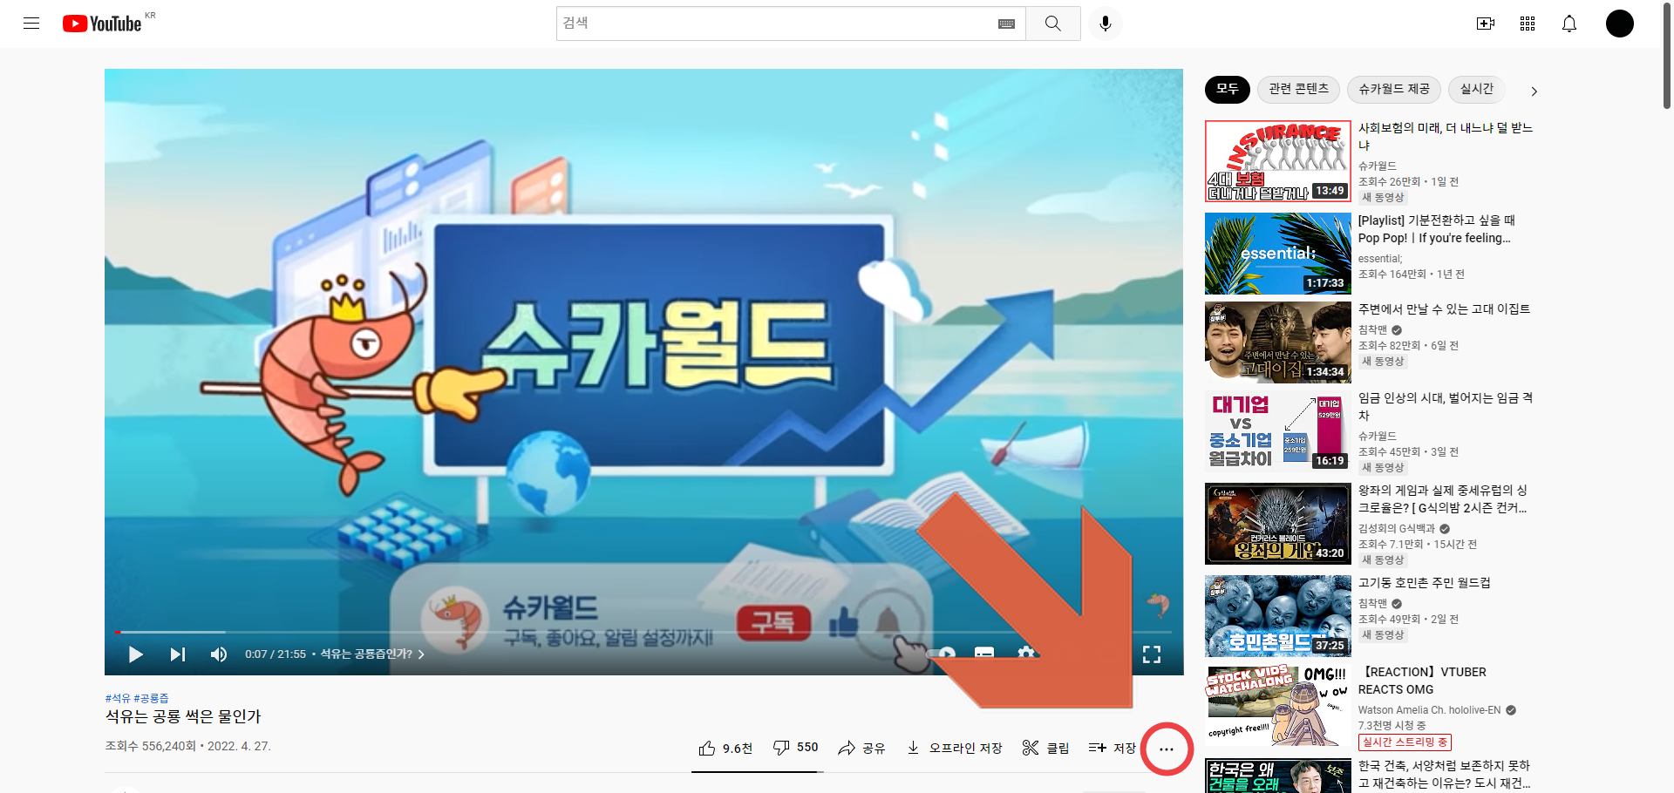Skip to the next video
1674x793 pixels.
click(177, 654)
